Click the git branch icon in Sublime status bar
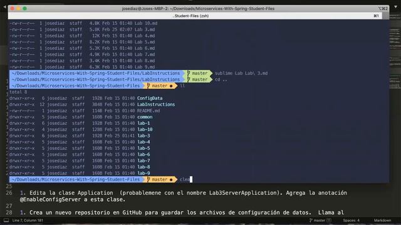 click(x=311, y=221)
